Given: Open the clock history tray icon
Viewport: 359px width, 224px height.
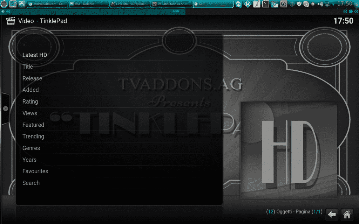Looking at the screenshot, I should point(306,4).
